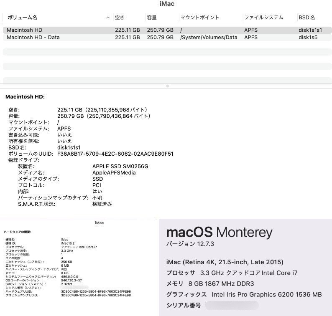Click the AppleAPFSMedia media name value
This screenshot has height=316, width=332.
[x=114, y=173]
